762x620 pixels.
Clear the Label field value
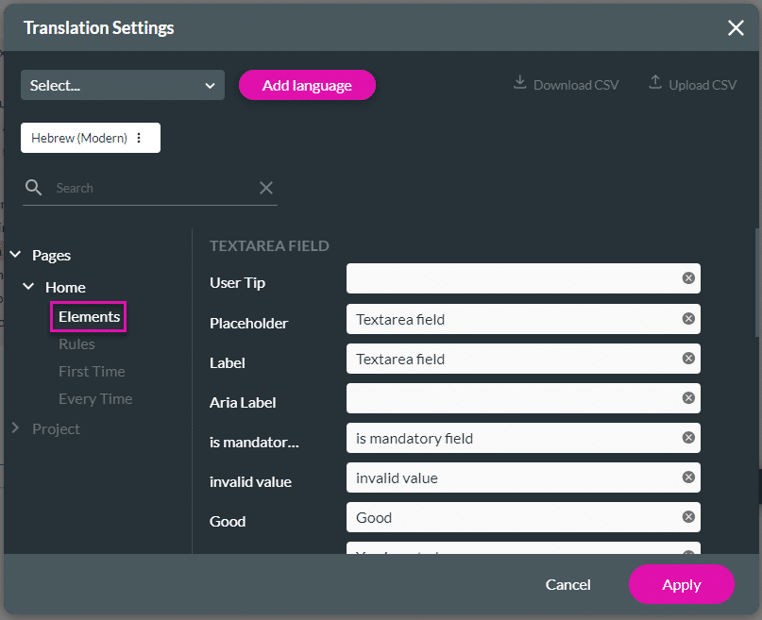click(x=688, y=359)
